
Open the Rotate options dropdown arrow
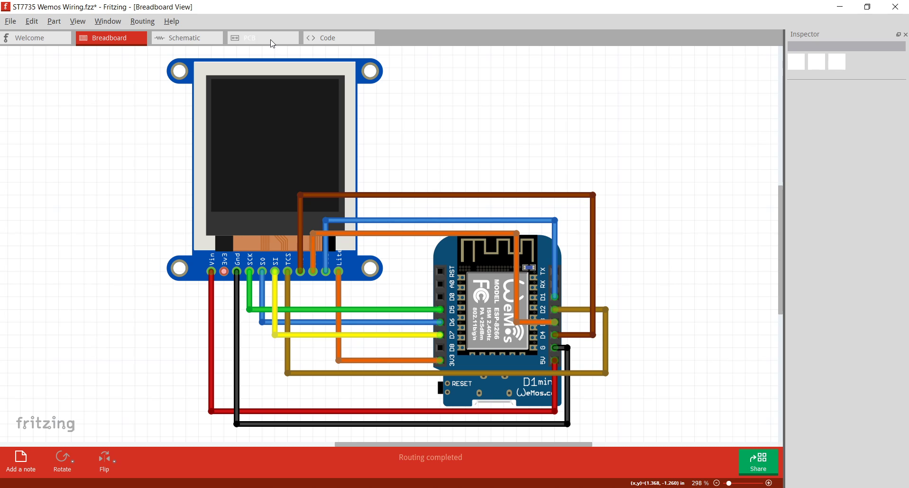click(x=73, y=461)
